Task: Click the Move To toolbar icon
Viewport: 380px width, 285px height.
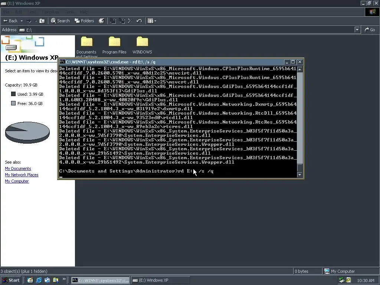Action: click(x=113, y=21)
